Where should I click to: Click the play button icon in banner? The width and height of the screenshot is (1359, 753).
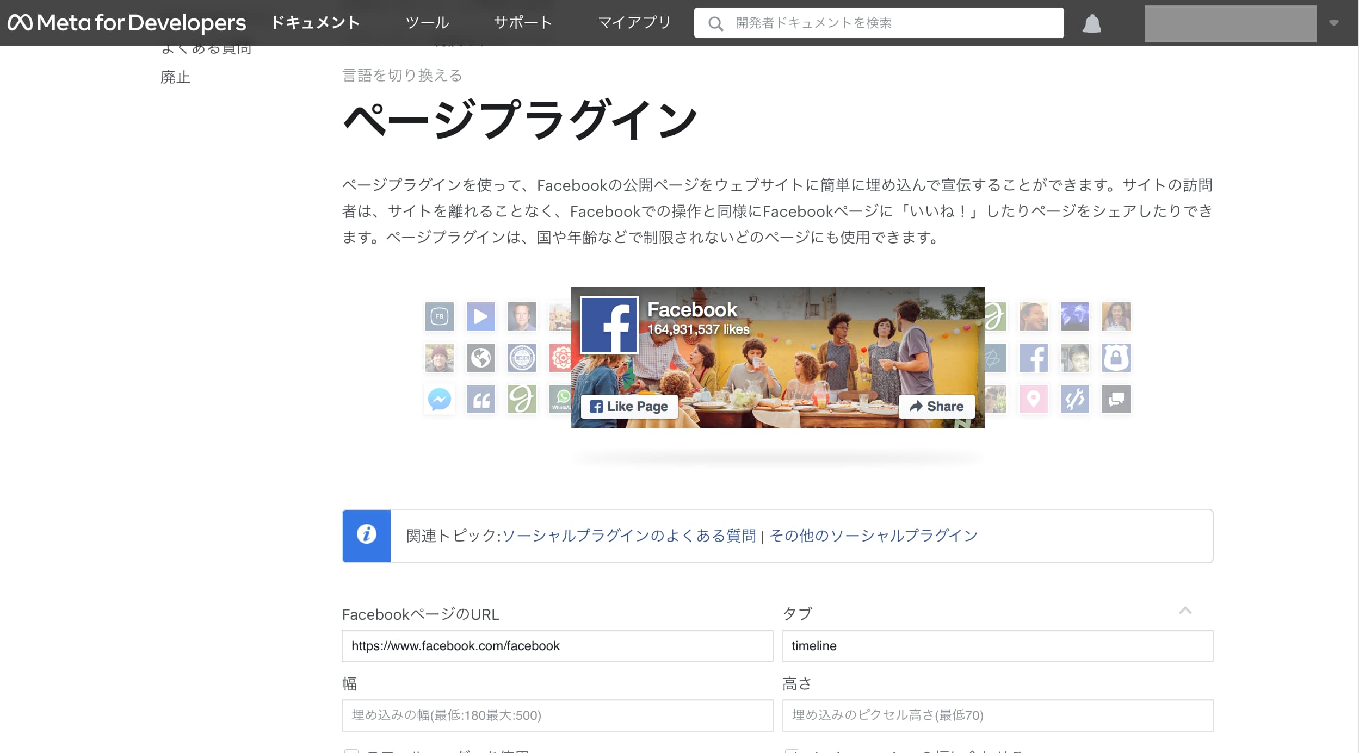(480, 316)
